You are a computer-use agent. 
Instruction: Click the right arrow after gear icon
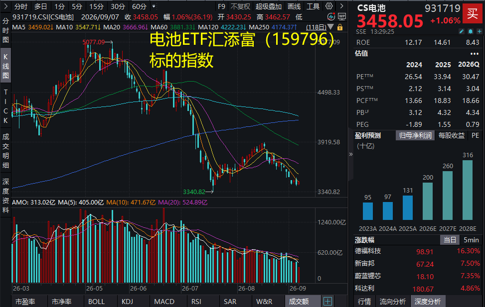pos(341,6)
